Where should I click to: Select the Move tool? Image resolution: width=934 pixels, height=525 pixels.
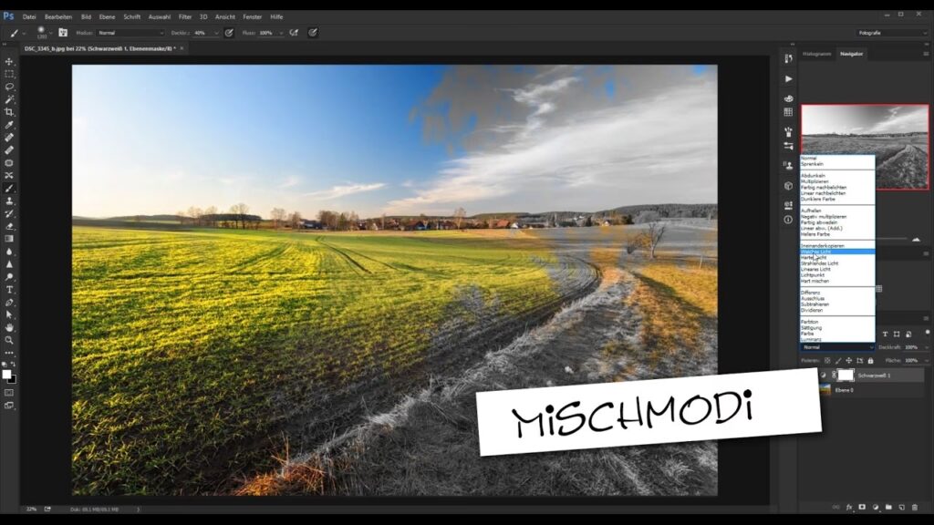pos(9,61)
